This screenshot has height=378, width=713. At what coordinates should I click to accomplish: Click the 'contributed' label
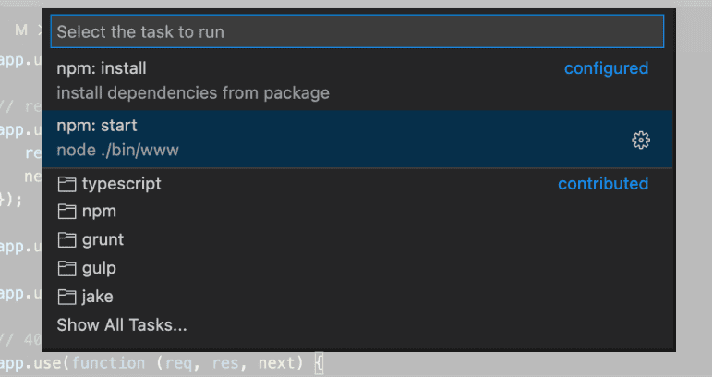pyautogui.click(x=602, y=184)
